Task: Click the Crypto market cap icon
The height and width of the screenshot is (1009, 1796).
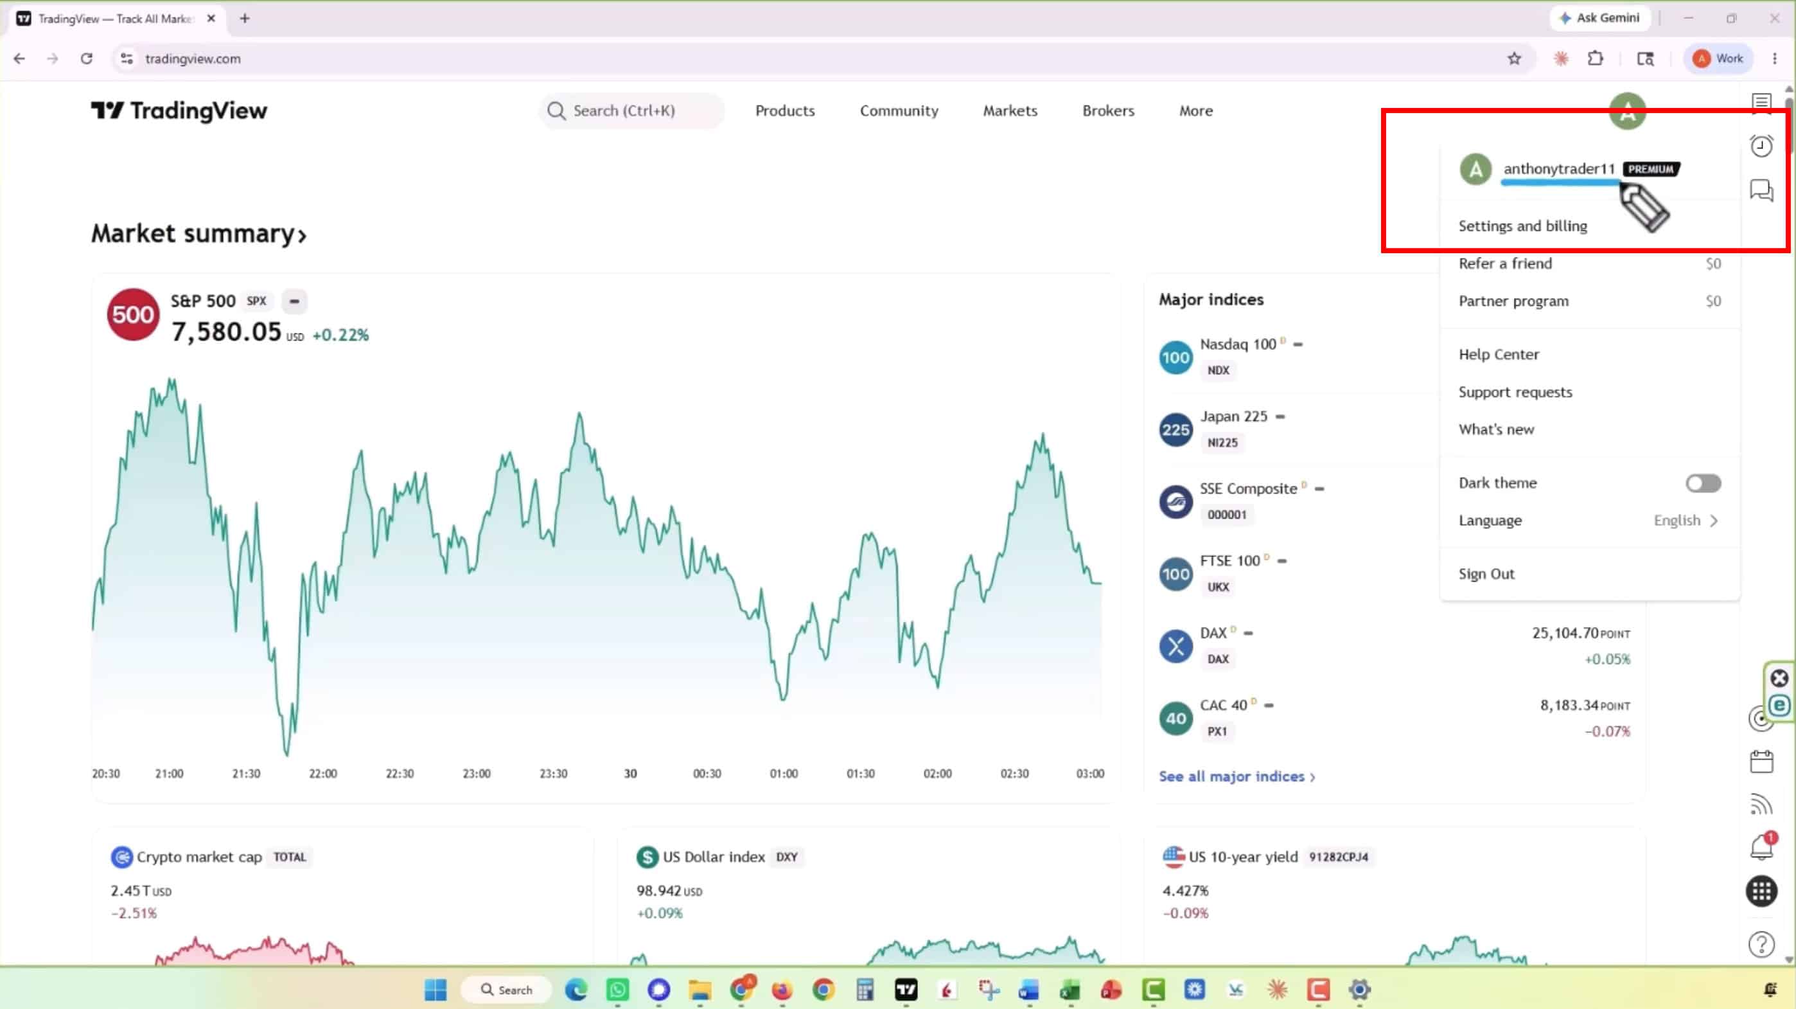Action: 121,857
